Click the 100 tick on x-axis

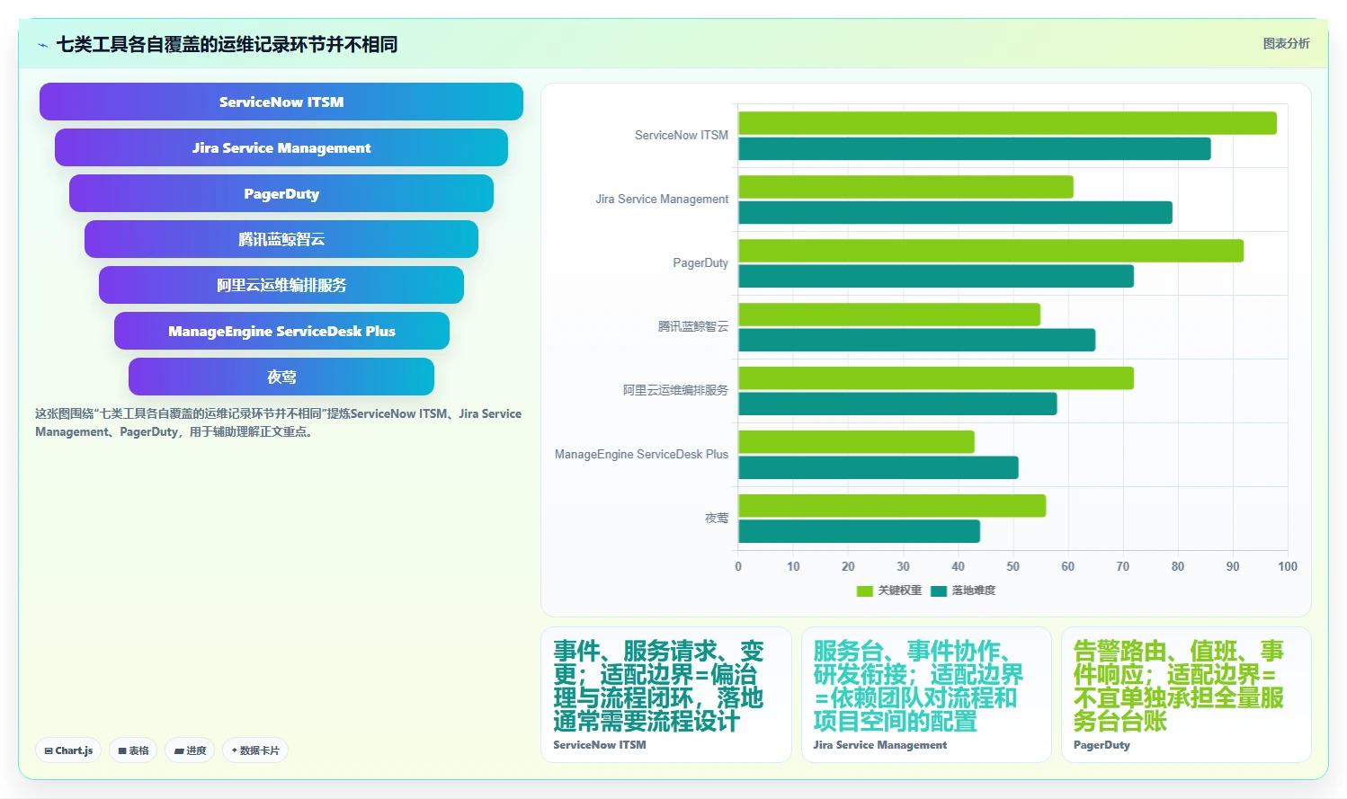click(x=1288, y=566)
